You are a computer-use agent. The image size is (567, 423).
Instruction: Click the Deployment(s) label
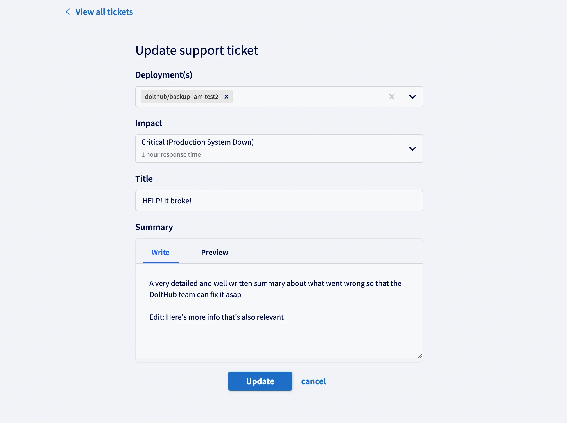point(164,75)
